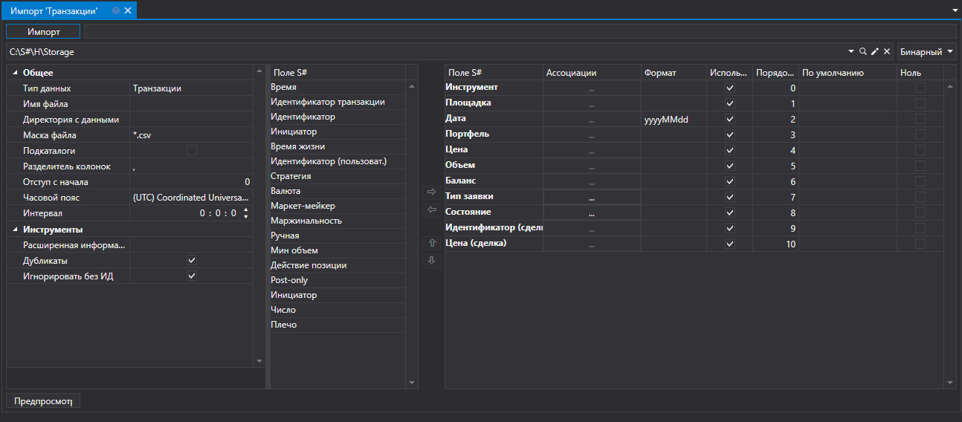Check Ноль checkbox for Площадка row
Viewport: 962px width, 422px height.
(920, 103)
